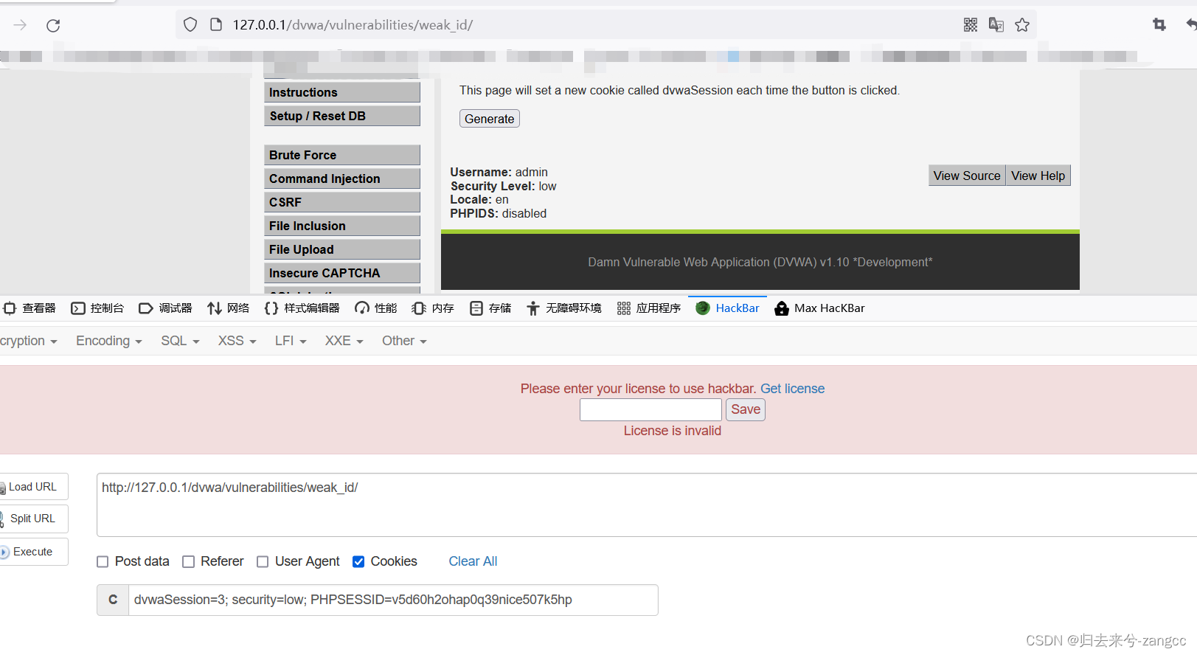Screen dimensions: 1197x655
Task: Click the View Help button
Action: click(1038, 176)
